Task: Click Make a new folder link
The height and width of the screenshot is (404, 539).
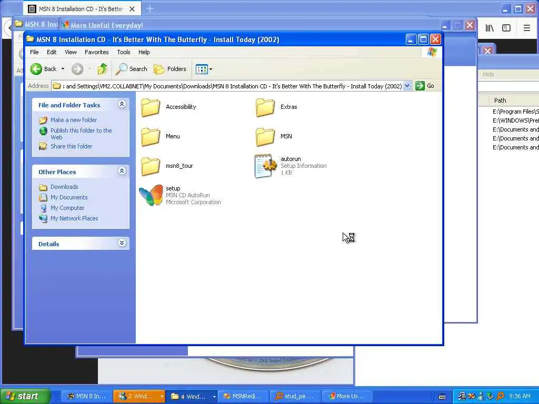Action: pyautogui.click(x=74, y=120)
